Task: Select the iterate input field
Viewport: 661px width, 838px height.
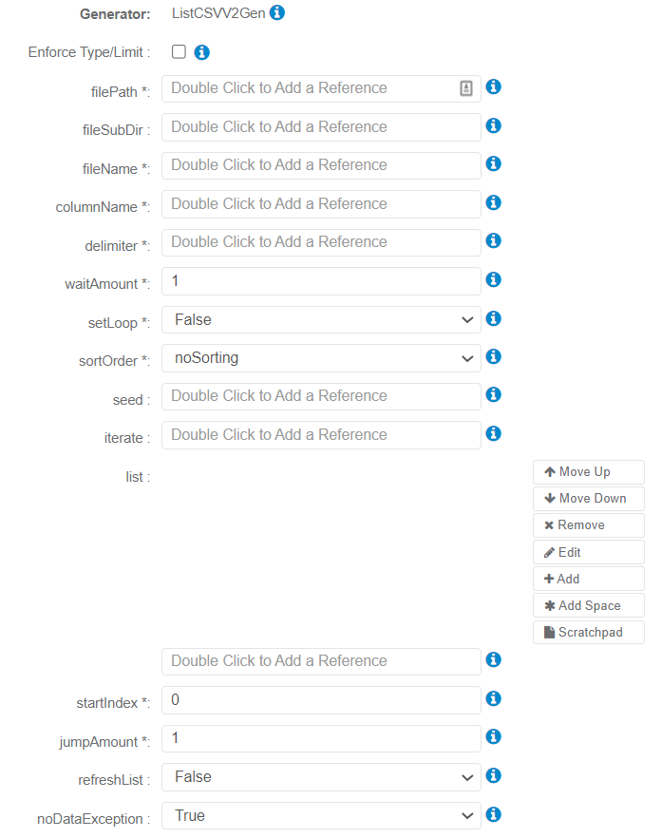Action: [x=321, y=435]
